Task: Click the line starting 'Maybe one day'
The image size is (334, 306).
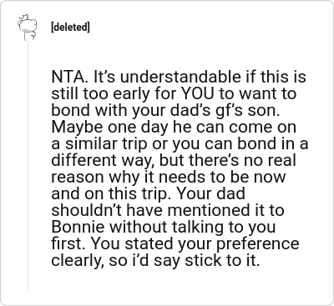Action: click(x=174, y=127)
